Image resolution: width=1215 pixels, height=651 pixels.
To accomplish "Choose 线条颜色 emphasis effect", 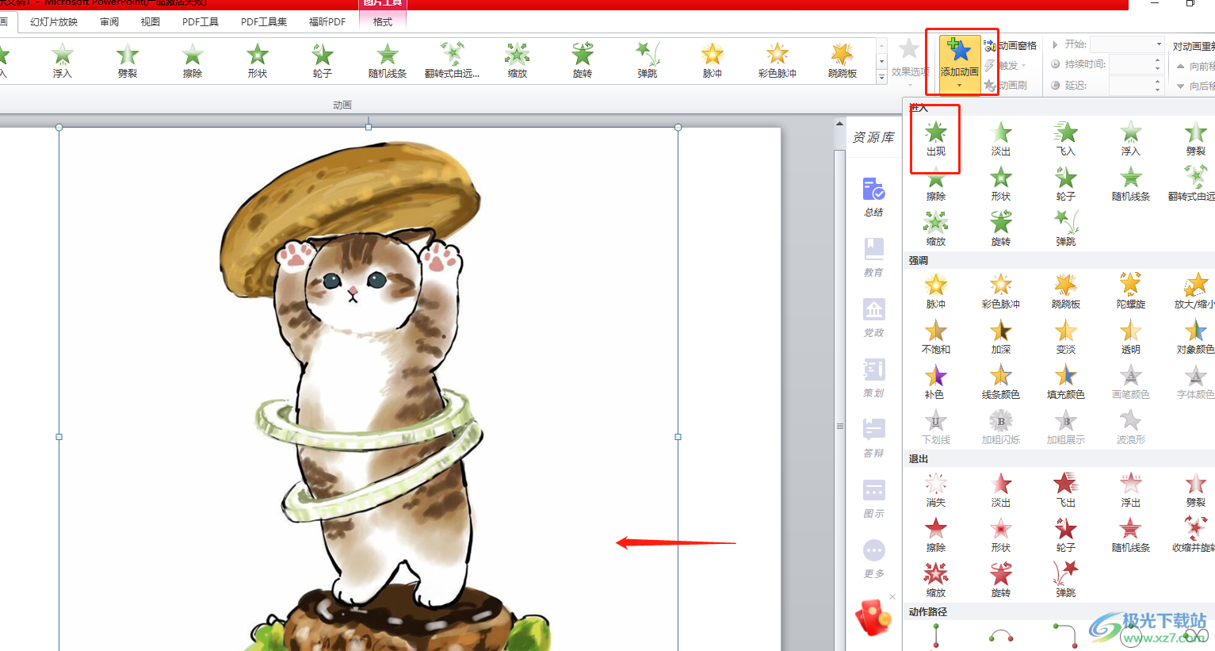I will click(x=1001, y=381).
